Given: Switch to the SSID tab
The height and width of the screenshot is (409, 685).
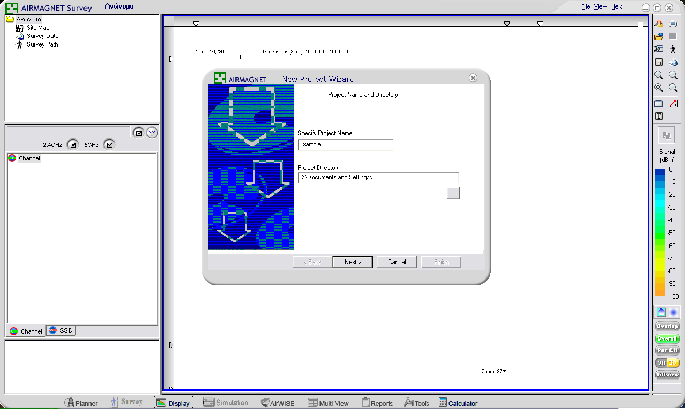Looking at the screenshot, I should coord(60,330).
